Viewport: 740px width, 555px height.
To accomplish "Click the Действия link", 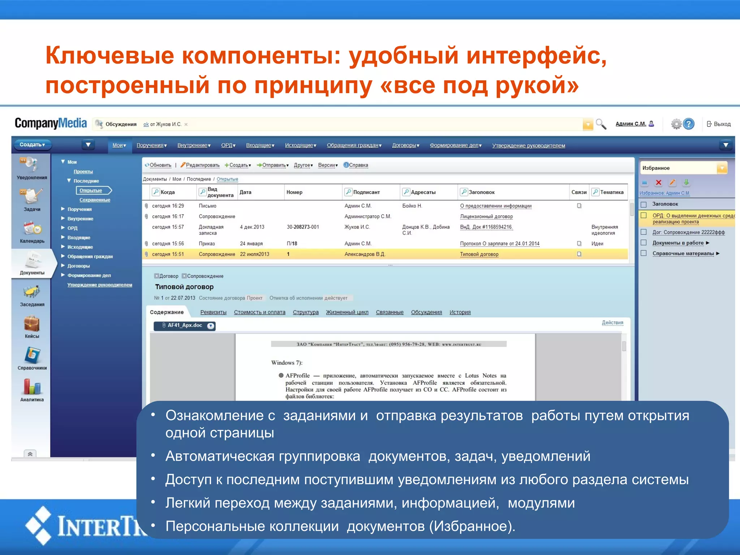I will (x=612, y=323).
